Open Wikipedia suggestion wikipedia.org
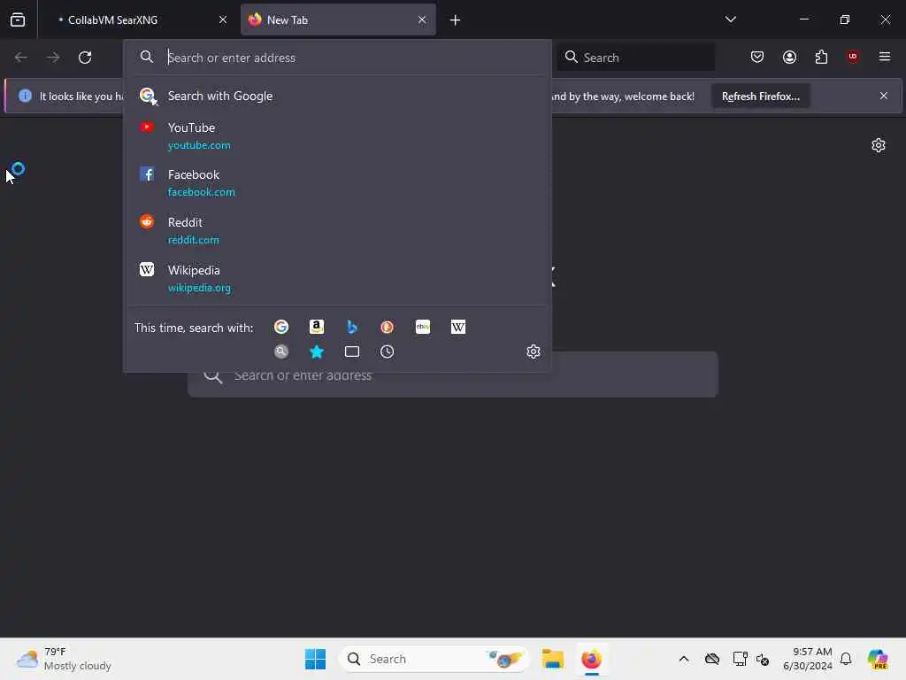 337,279
